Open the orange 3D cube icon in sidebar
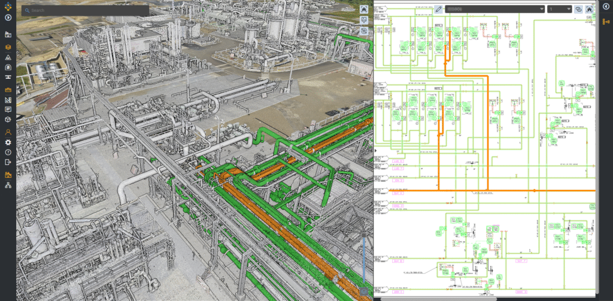This screenshot has width=613, height=301. [8, 47]
